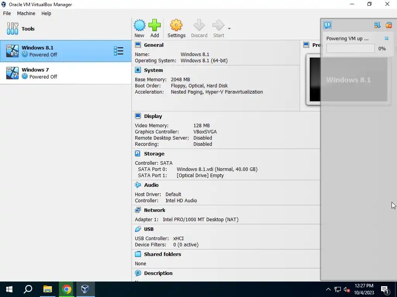
Task: Click the xHCI USB controller value
Action: click(178, 238)
